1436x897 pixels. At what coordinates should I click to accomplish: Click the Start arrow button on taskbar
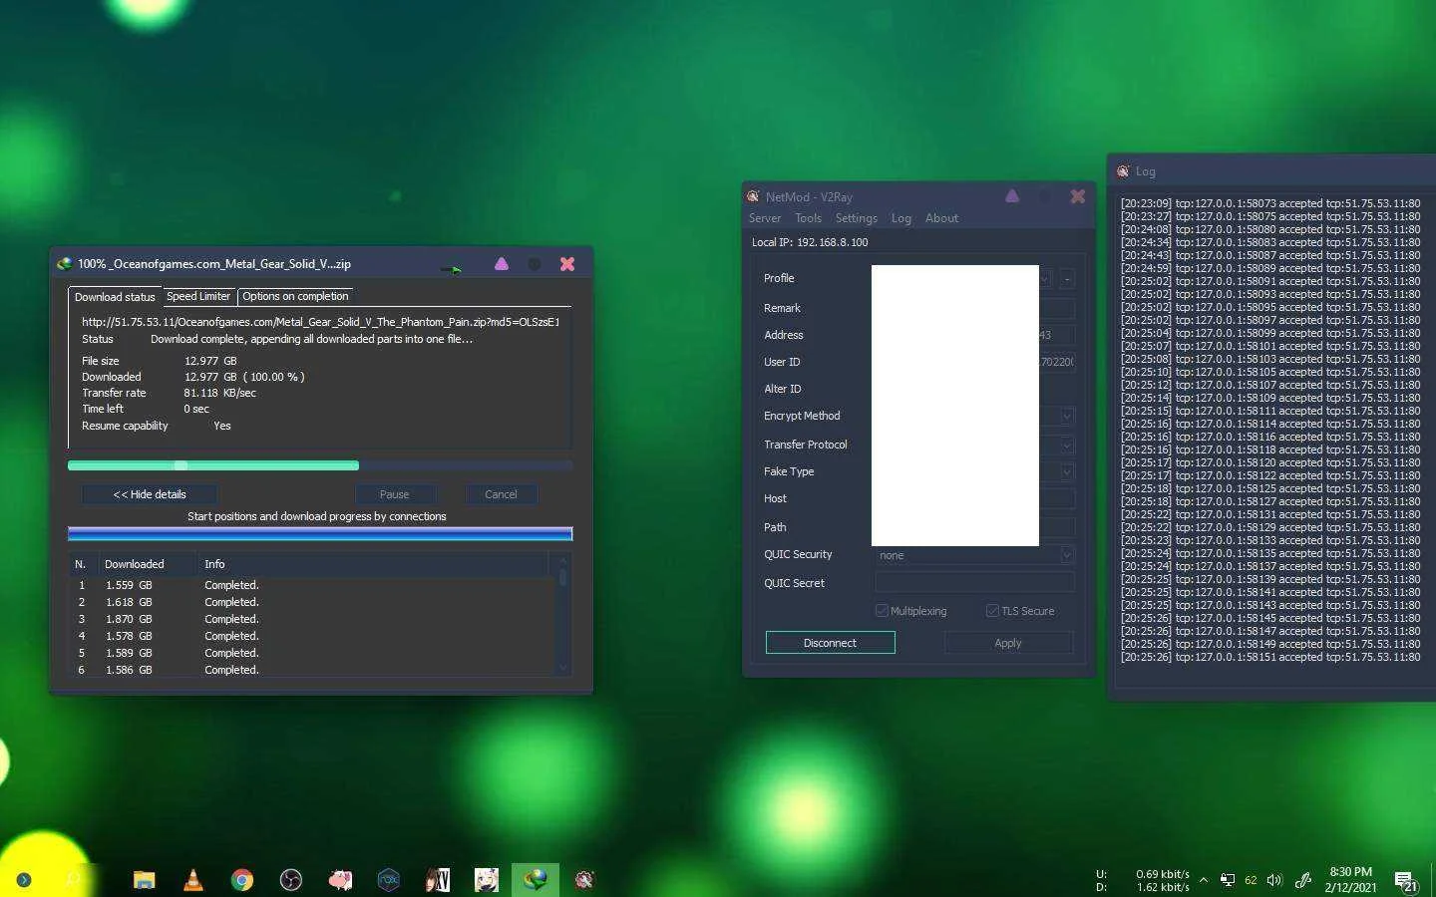24,880
